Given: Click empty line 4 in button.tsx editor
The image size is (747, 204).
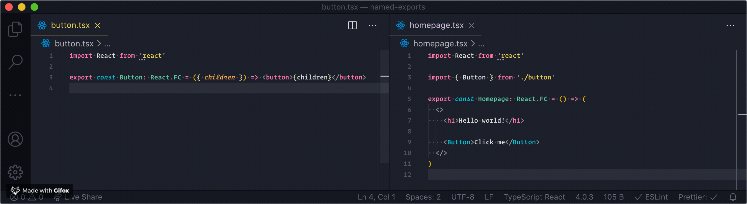Looking at the screenshot, I should (223, 88).
